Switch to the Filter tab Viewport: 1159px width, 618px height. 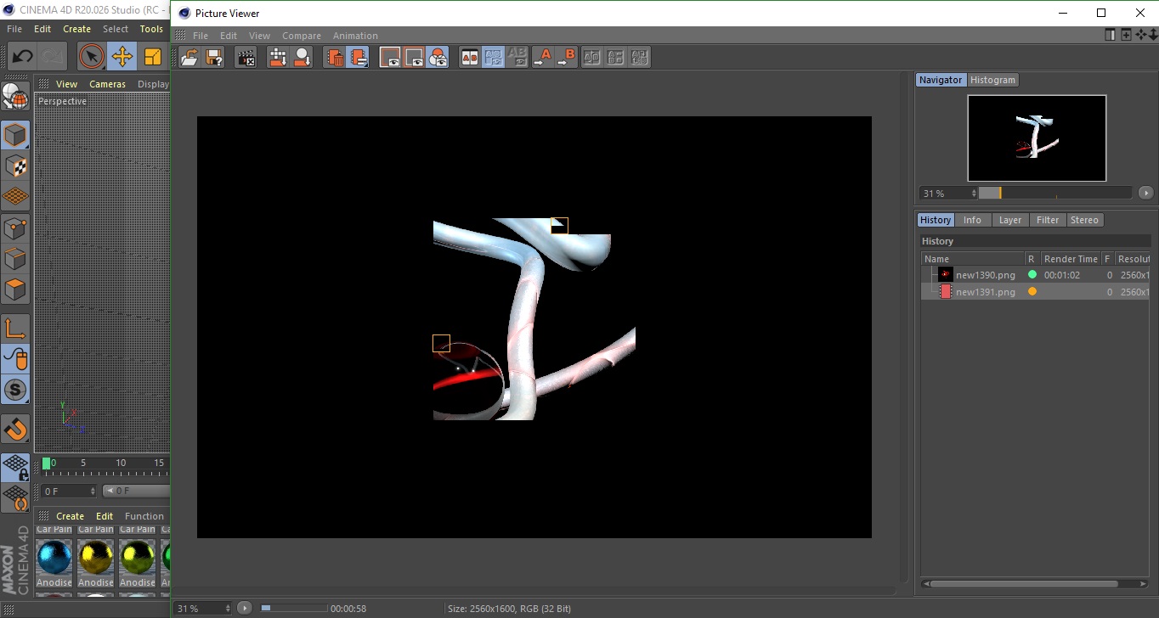[x=1048, y=220]
